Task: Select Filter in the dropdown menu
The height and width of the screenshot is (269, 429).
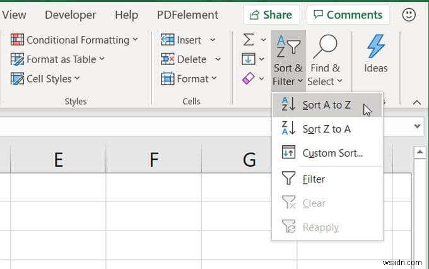Action: click(314, 179)
